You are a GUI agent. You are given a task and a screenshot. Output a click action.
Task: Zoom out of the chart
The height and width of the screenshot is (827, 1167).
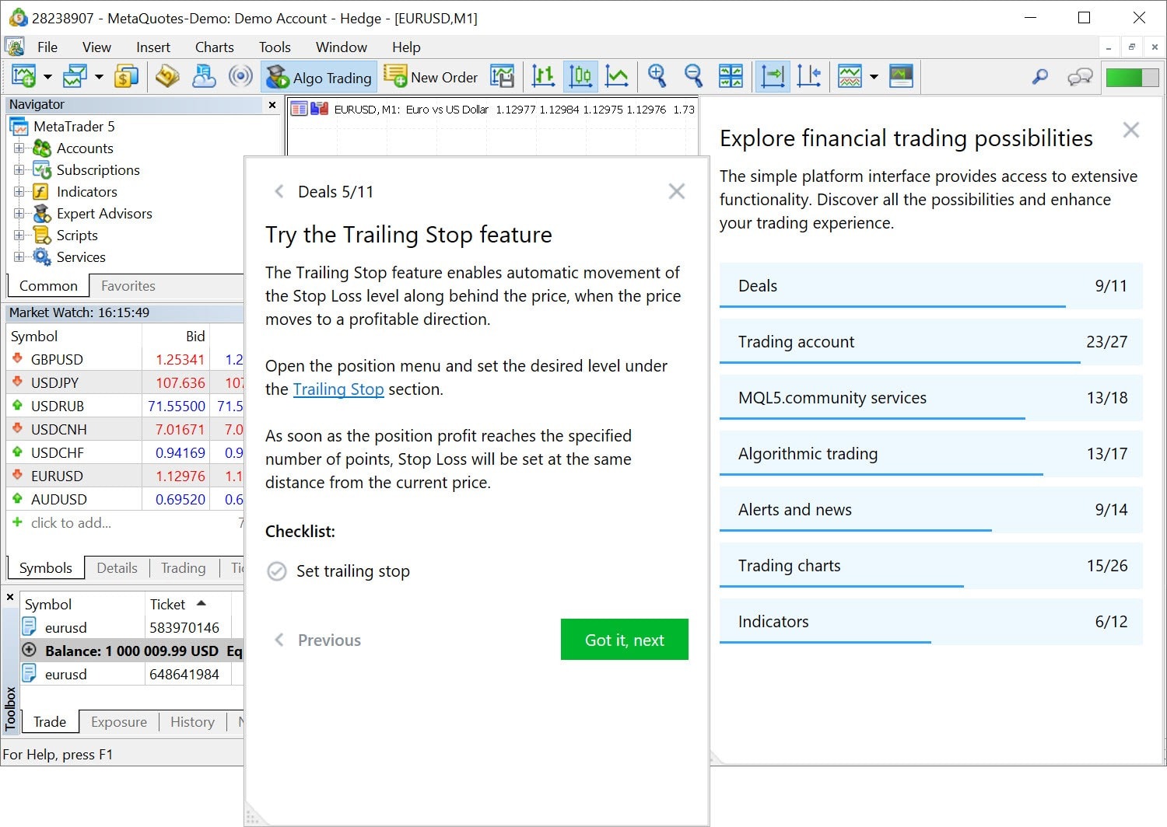coord(693,76)
